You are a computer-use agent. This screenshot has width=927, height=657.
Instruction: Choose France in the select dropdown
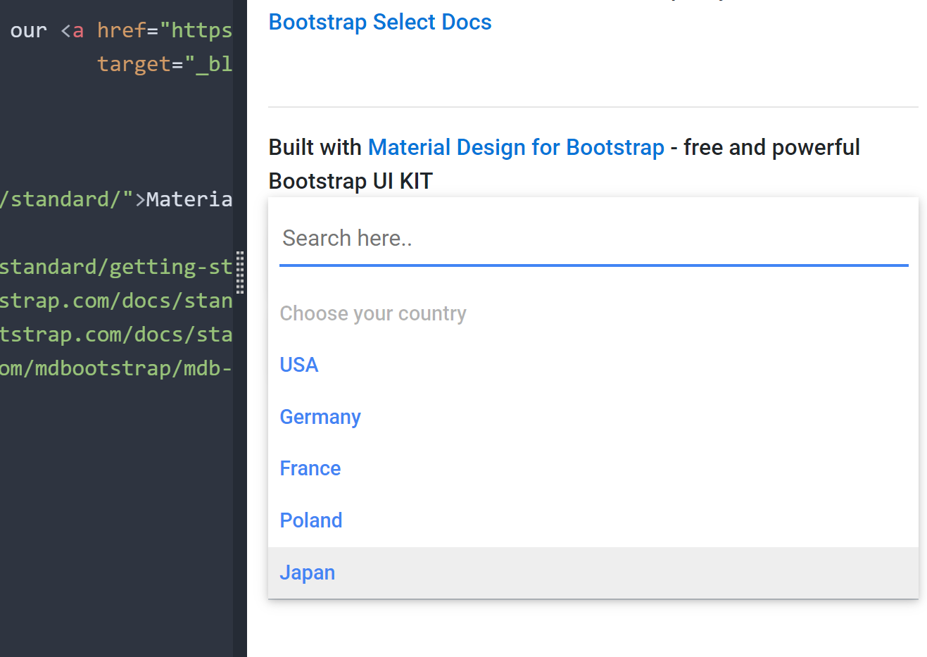(x=310, y=468)
